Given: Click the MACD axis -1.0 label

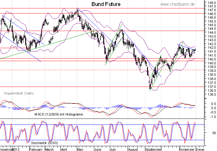Looking at the screenshot, I should tap(212, 117).
